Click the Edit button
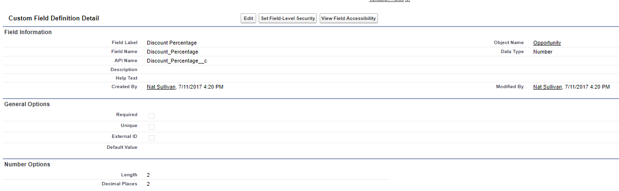The width and height of the screenshot is (619, 191). pyautogui.click(x=248, y=18)
